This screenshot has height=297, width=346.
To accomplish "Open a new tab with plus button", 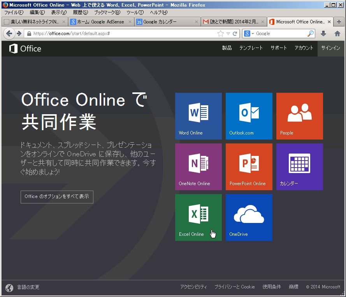I will click(339, 22).
